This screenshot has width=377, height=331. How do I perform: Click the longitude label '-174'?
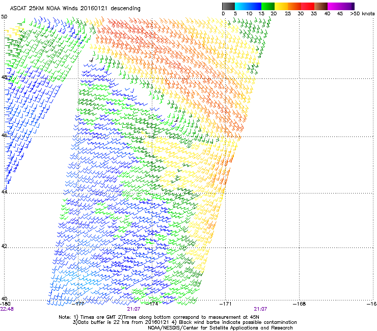152,304
